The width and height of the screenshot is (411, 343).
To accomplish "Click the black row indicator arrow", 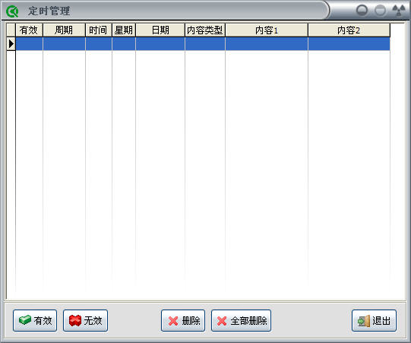I will (x=11, y=43).
